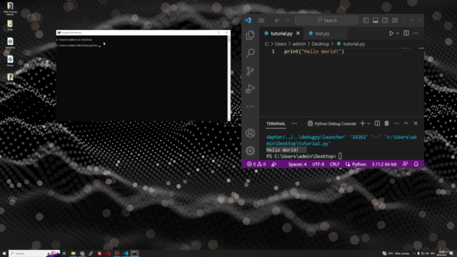
Task: Select the tutorial.py desktop file icon
Action: pyautogui.click(x=10, y=43)
